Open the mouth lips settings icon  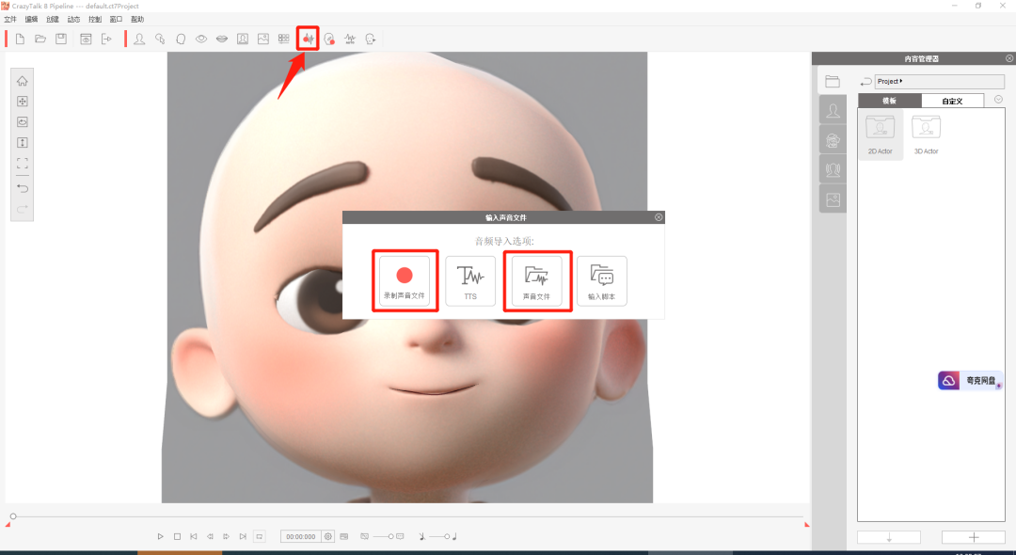(x=222, y=39)
